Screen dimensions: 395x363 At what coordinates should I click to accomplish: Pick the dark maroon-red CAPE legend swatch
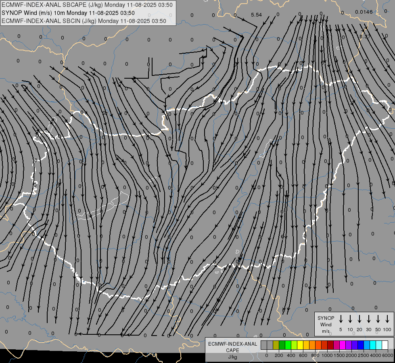pyautogui.click(x=330, y=345)
